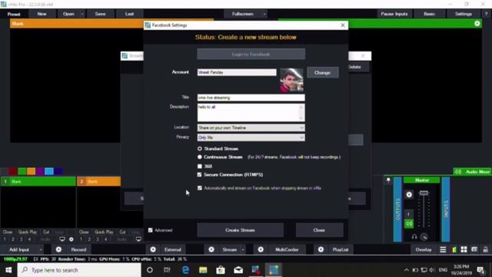The height and width of the screenshot is (277, 492).
Task: Click the Master volume fader handle
Action: pos(424,192)
